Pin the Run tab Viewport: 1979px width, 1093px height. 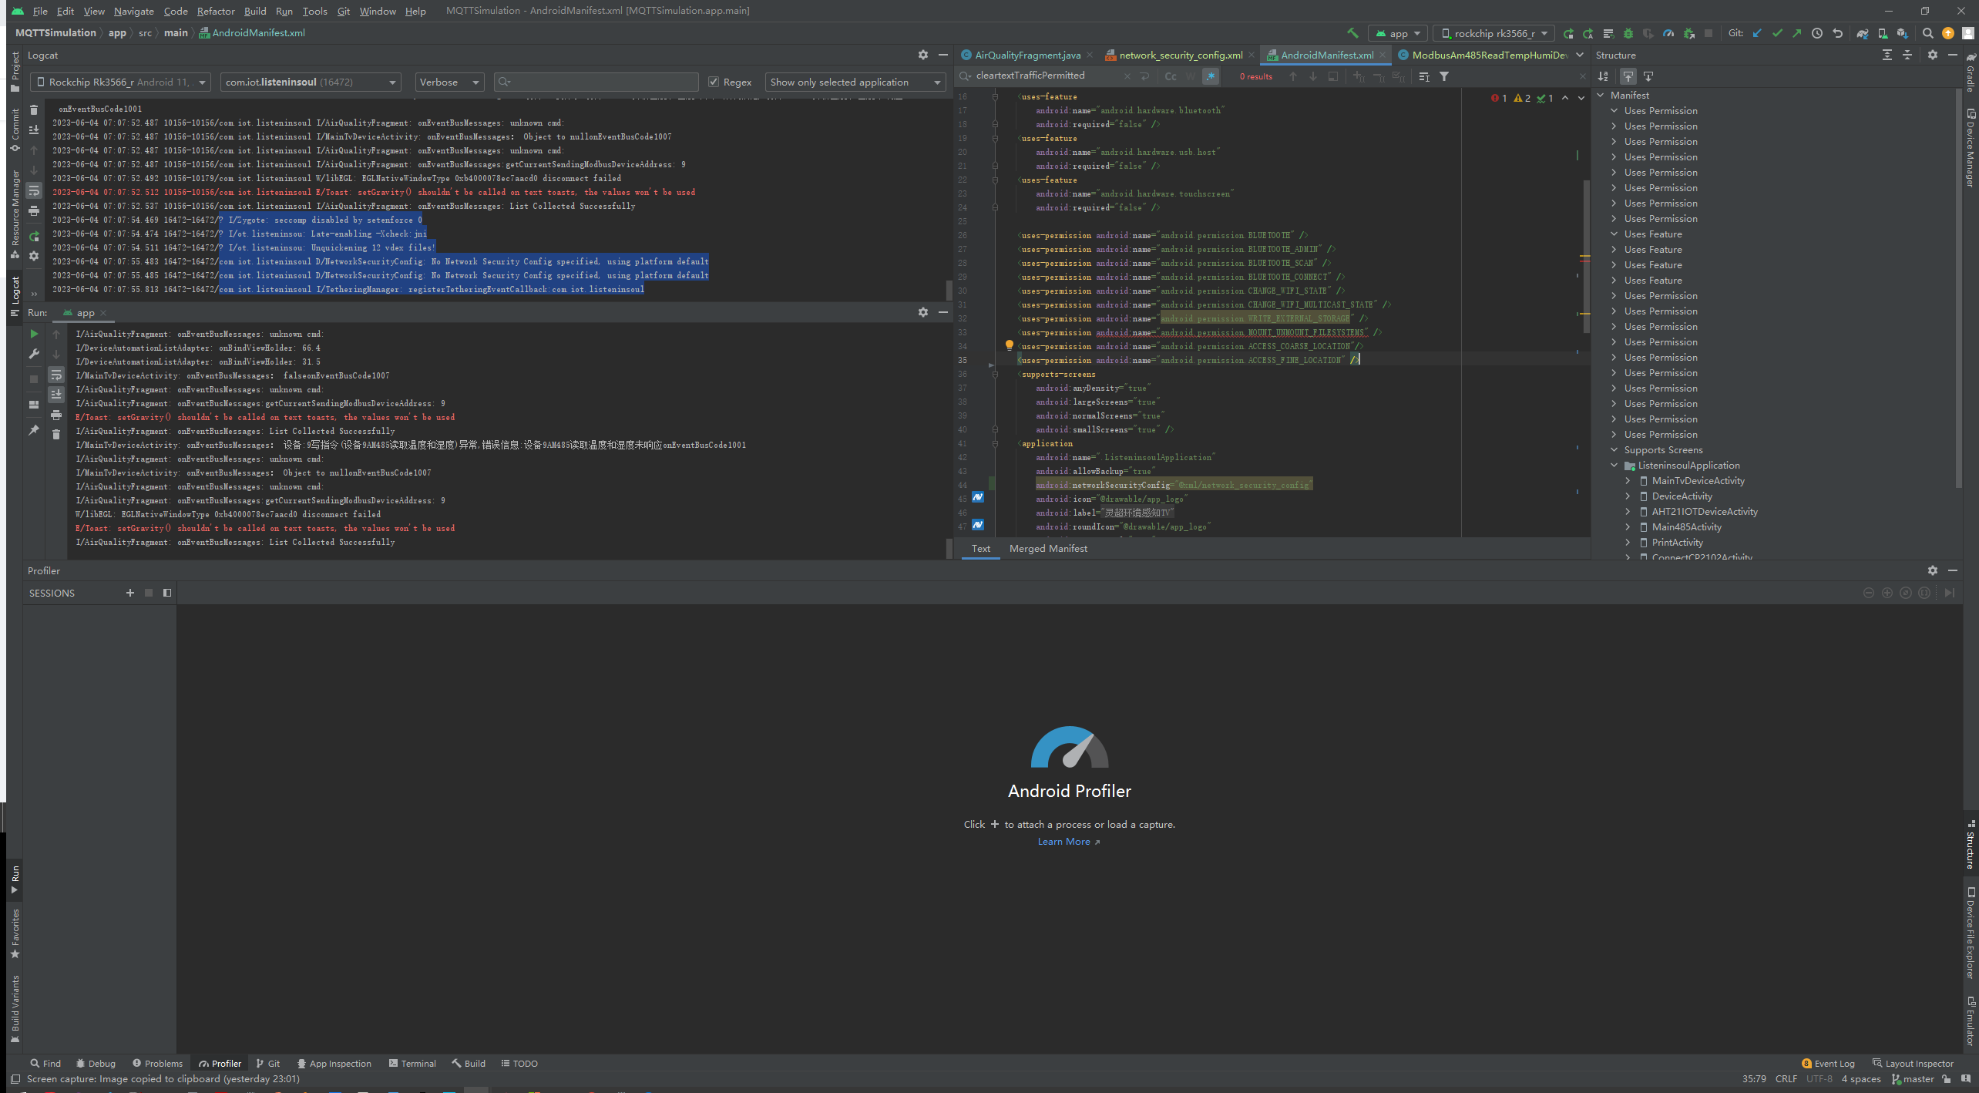pyautogui.click(x=34, y=430)
